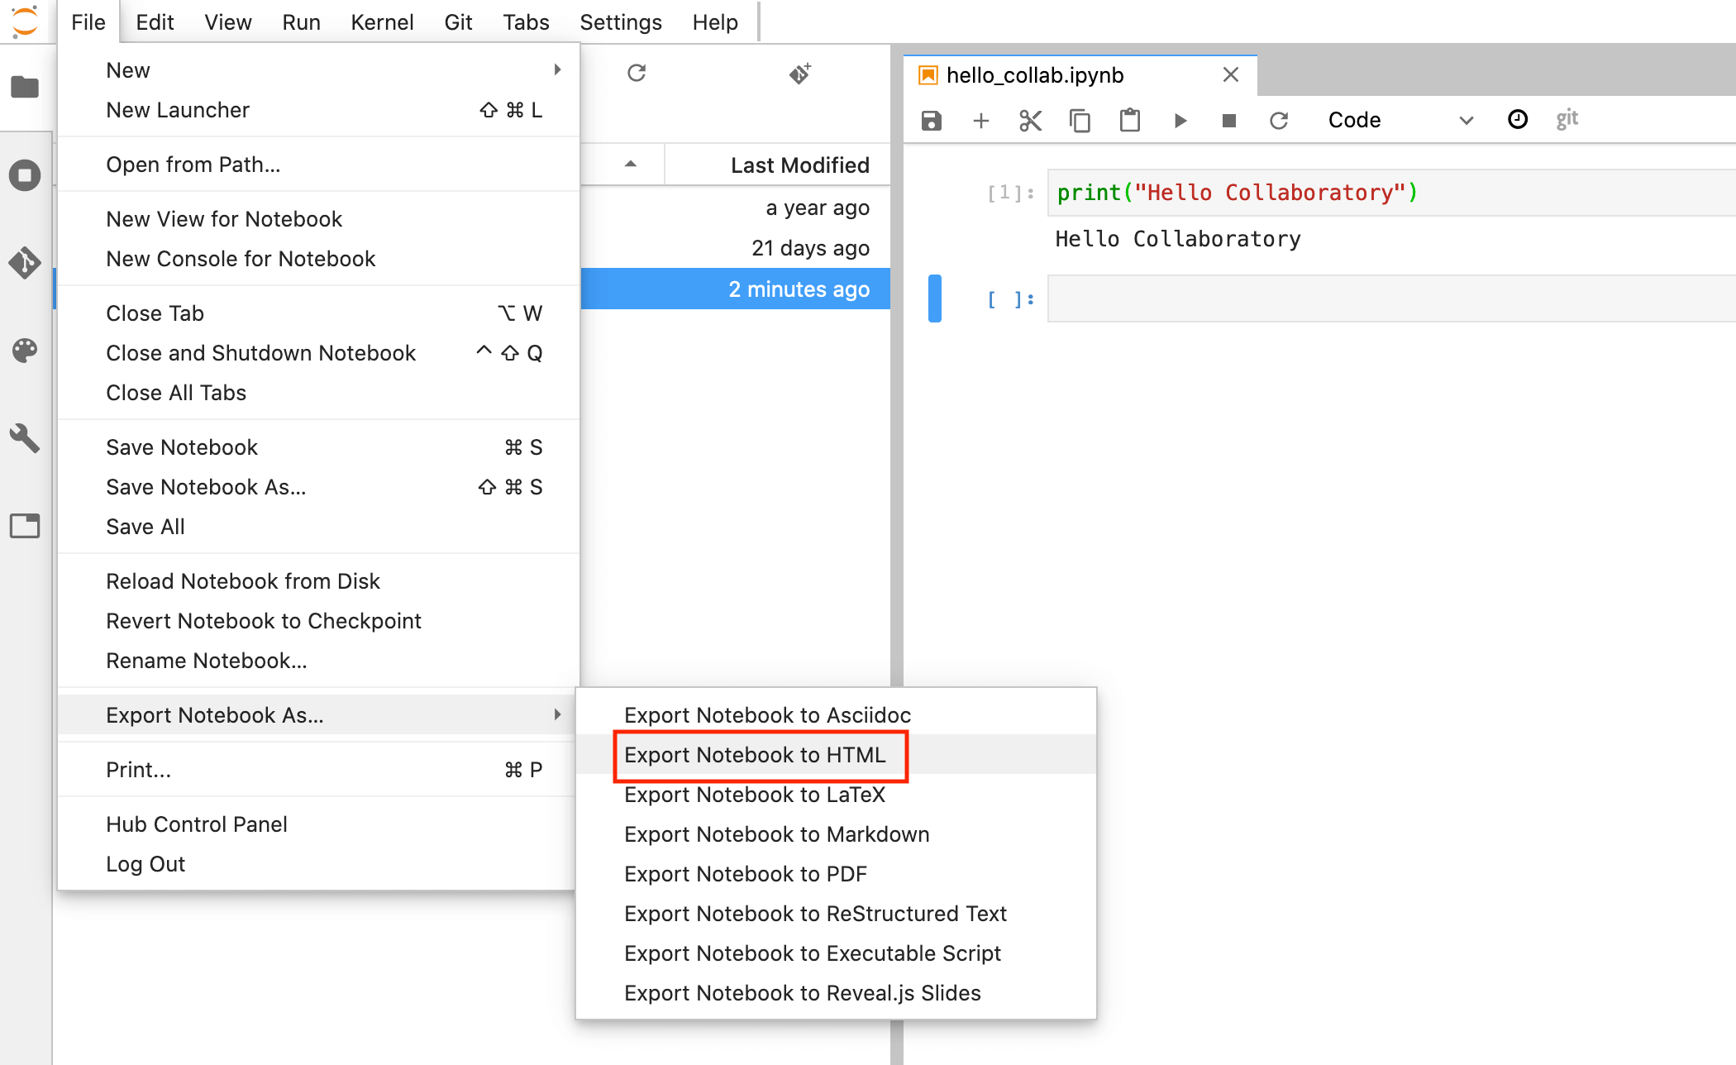1736x1065 pixels.
Task: Click the wrench Notebook Tools sidebar icon
Action: pyautogui.click(x=25, y=438)
